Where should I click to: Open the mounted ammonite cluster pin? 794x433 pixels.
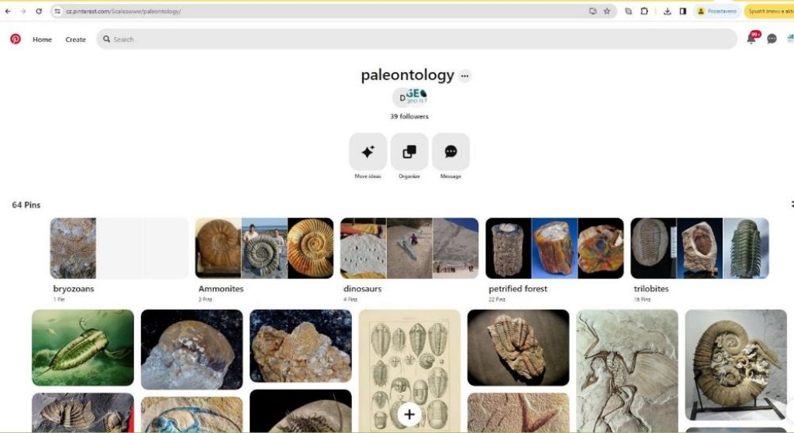click(x=736, y=365)
